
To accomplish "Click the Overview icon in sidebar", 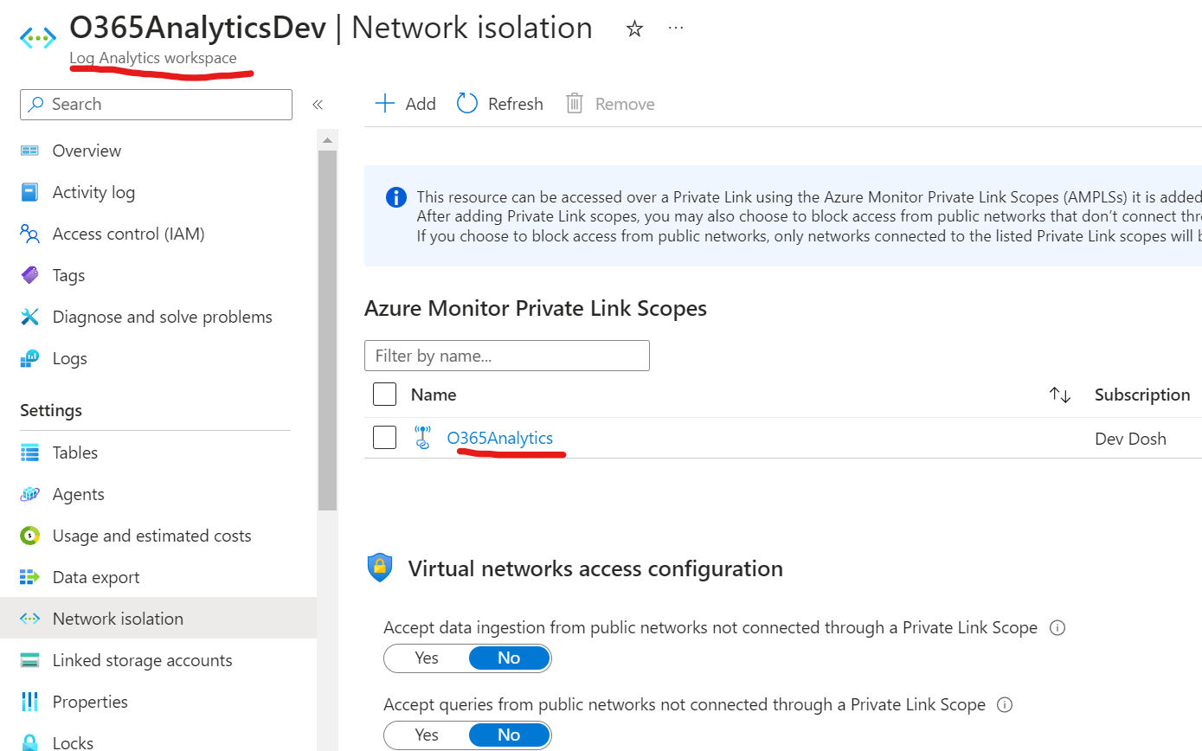I will click(x=30, y=151).
